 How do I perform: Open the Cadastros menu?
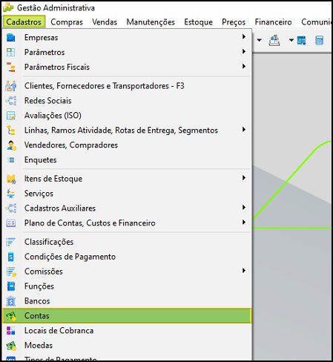coord(24,22)
